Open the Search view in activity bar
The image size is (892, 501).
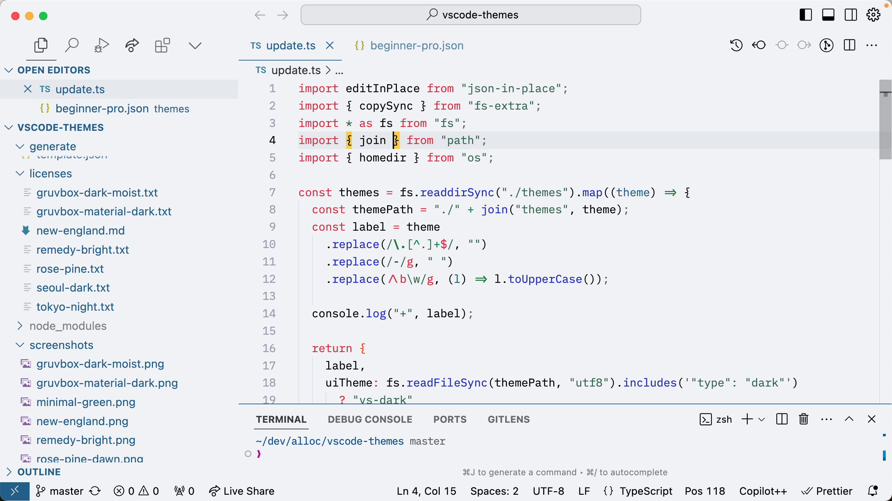[x=72, y=45]
